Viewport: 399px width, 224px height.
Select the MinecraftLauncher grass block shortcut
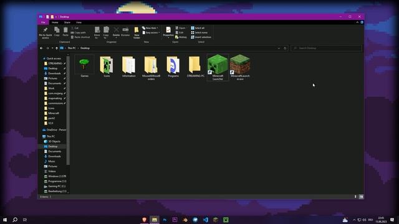[240, 68]
